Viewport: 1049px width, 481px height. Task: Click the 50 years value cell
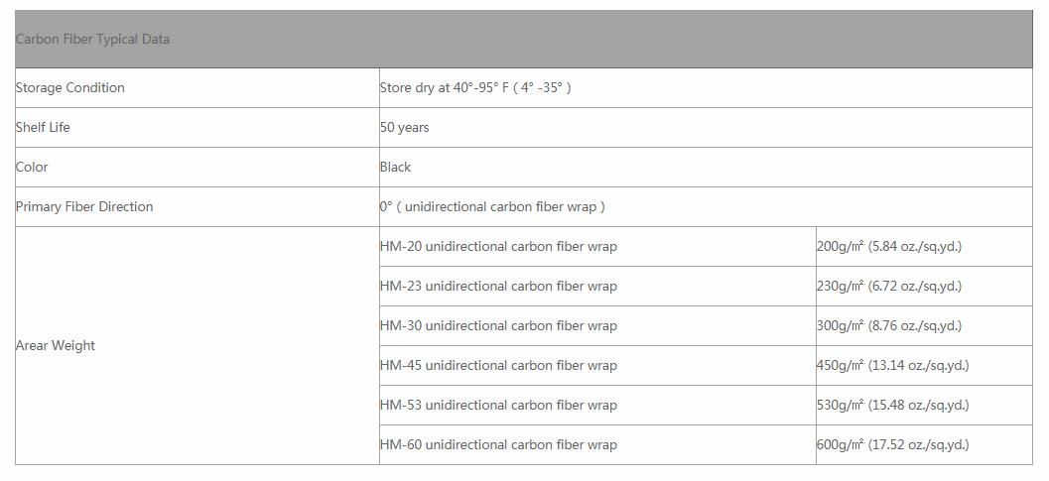click(x=405, y=128)
